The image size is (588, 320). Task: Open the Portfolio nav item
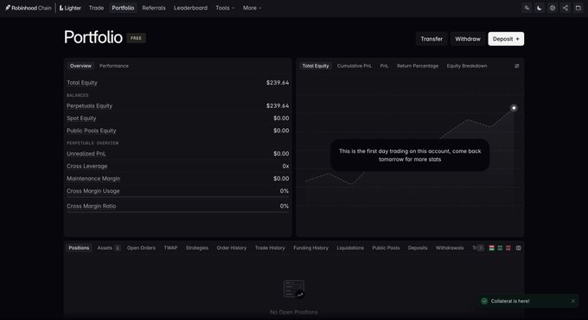pos(123,8)
